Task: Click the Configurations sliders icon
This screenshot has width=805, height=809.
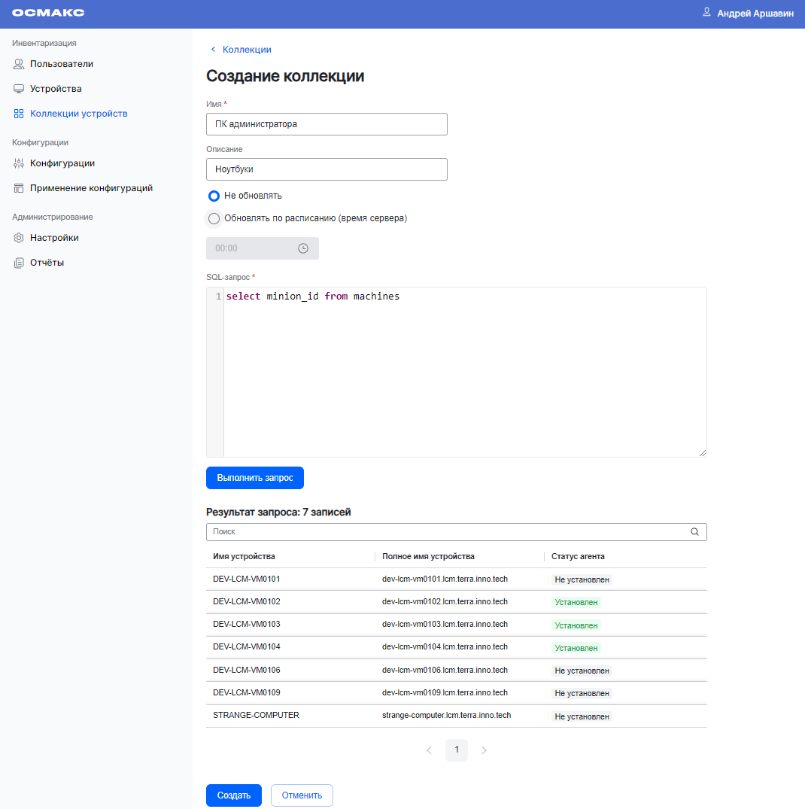Action: [19, 163]
